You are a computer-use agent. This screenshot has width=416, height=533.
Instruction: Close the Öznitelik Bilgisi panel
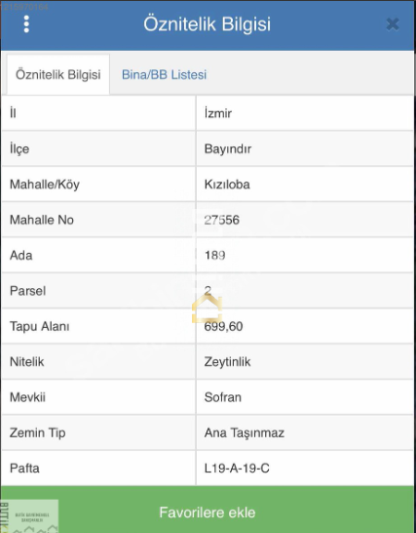tap(393, 24)
